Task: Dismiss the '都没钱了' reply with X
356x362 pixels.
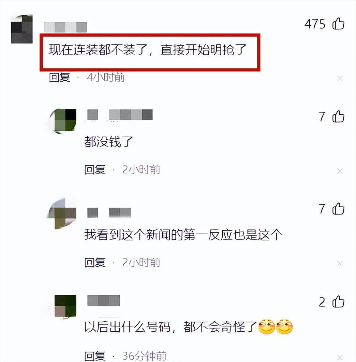Action: (340, 171)
